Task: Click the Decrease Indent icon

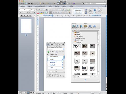Action: click(x=63, y=10)
